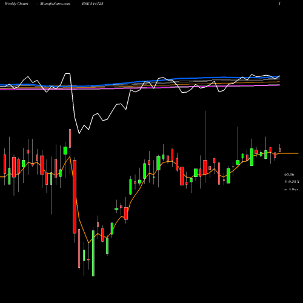Viewport: 303px width, 303px height.
Task: Click the "V: 0.23 N" volume text
Action: pyautogui.click(x=291, y=182)
